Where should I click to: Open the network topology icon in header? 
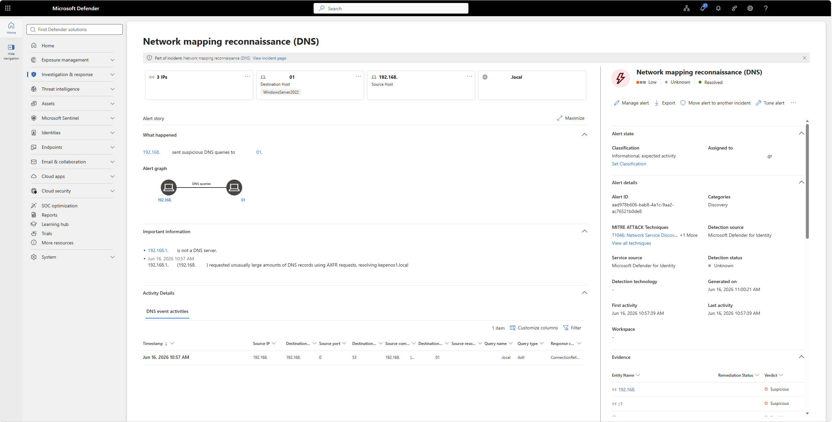pos(686,8)
